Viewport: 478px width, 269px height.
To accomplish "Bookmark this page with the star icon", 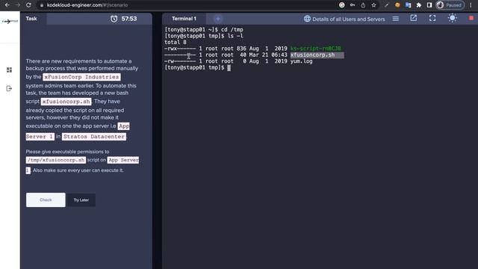I will tap(373, 5).
